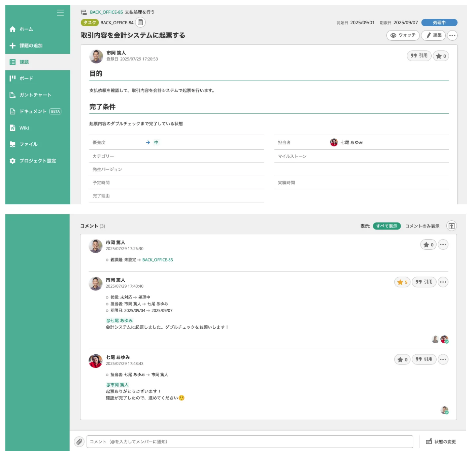
Task: Open BACK_OFFICE-85 link in first comment
Action: tap(158, 260)
